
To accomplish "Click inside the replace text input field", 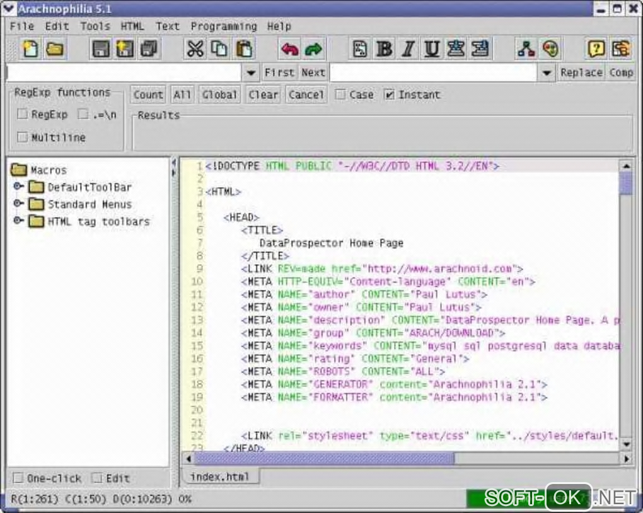I will (x=434, y=73).
